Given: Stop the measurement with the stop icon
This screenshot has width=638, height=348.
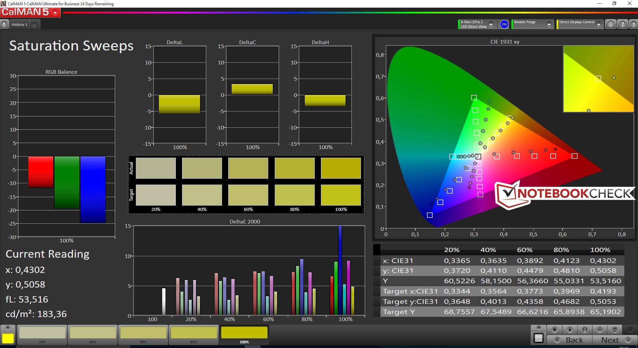Looking at the screenshot, I should coord(554,330).
